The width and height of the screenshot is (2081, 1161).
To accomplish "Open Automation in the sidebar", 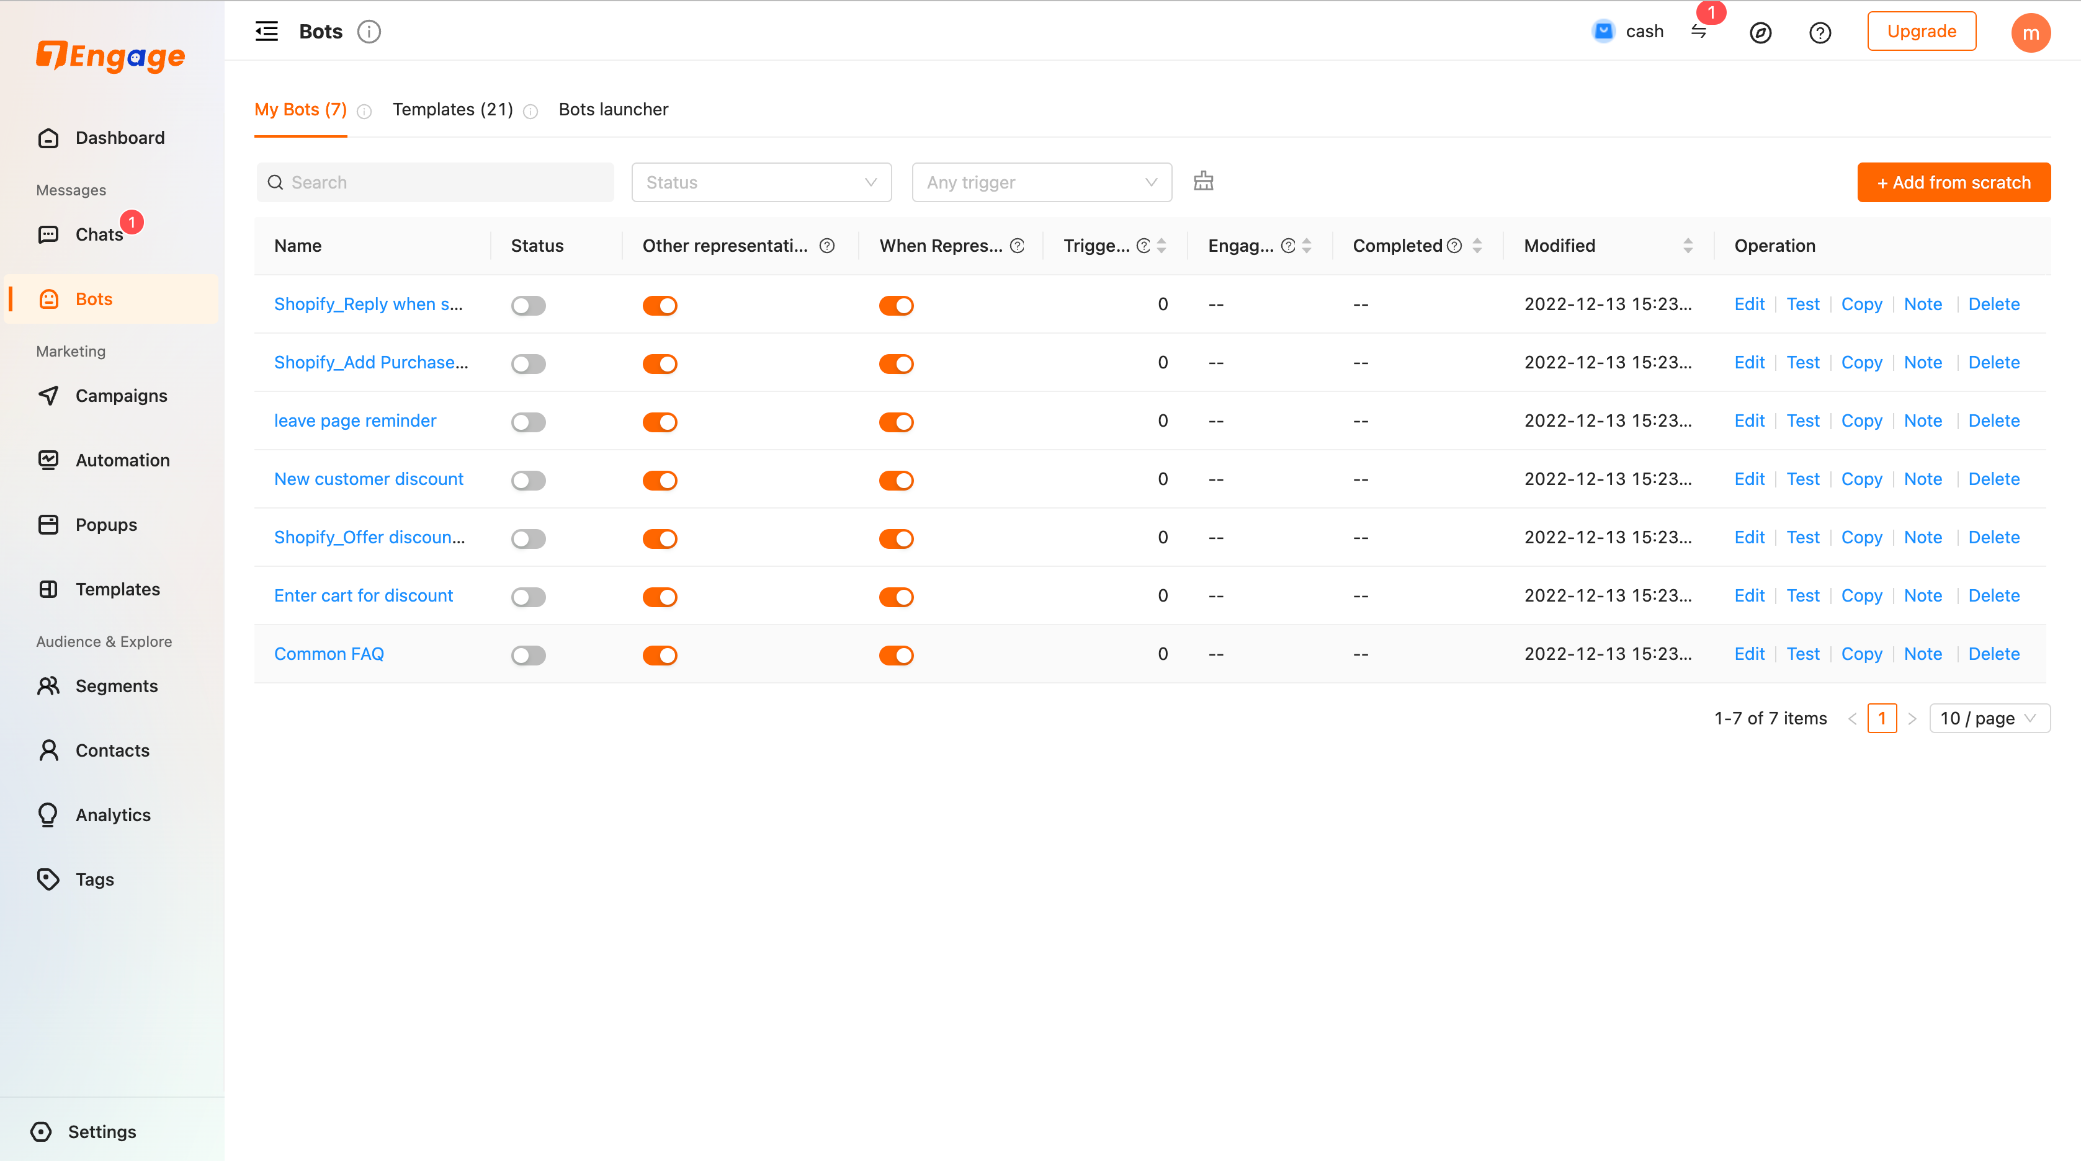I will point(112,460).
